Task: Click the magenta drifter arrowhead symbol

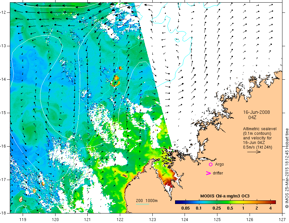Action: 208,173
